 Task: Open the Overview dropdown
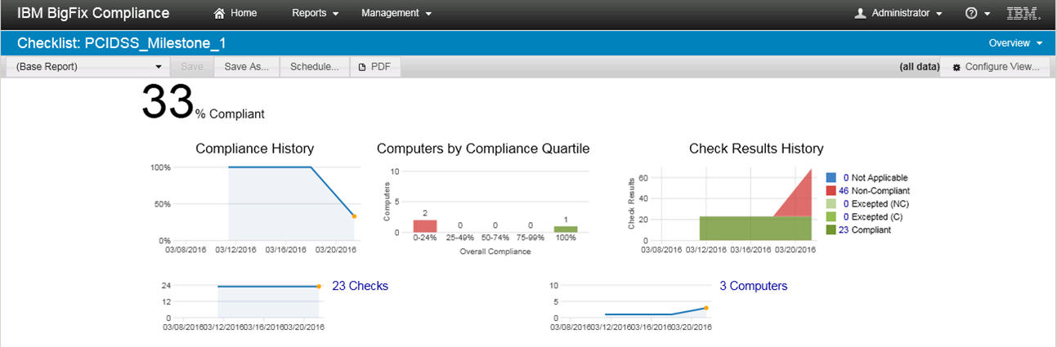(x=1016, y=43)
